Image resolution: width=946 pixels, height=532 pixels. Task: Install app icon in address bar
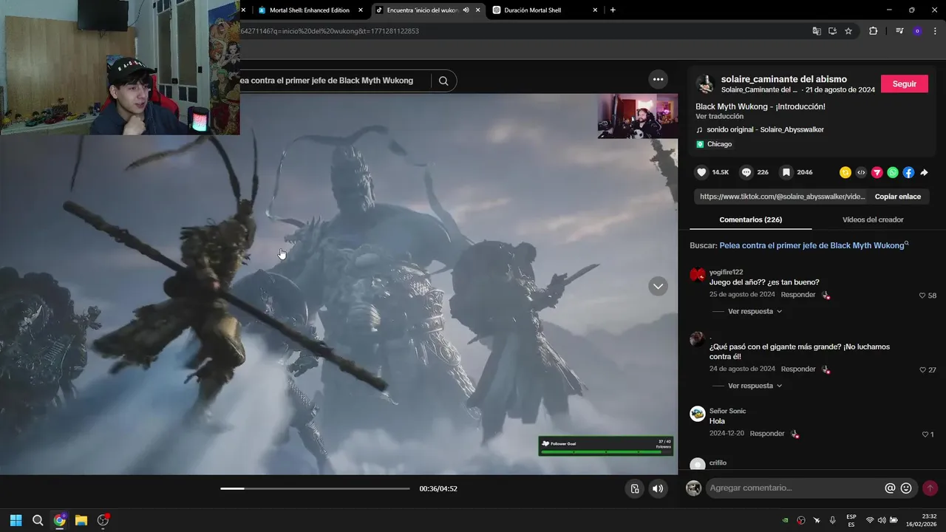[832, 31]
